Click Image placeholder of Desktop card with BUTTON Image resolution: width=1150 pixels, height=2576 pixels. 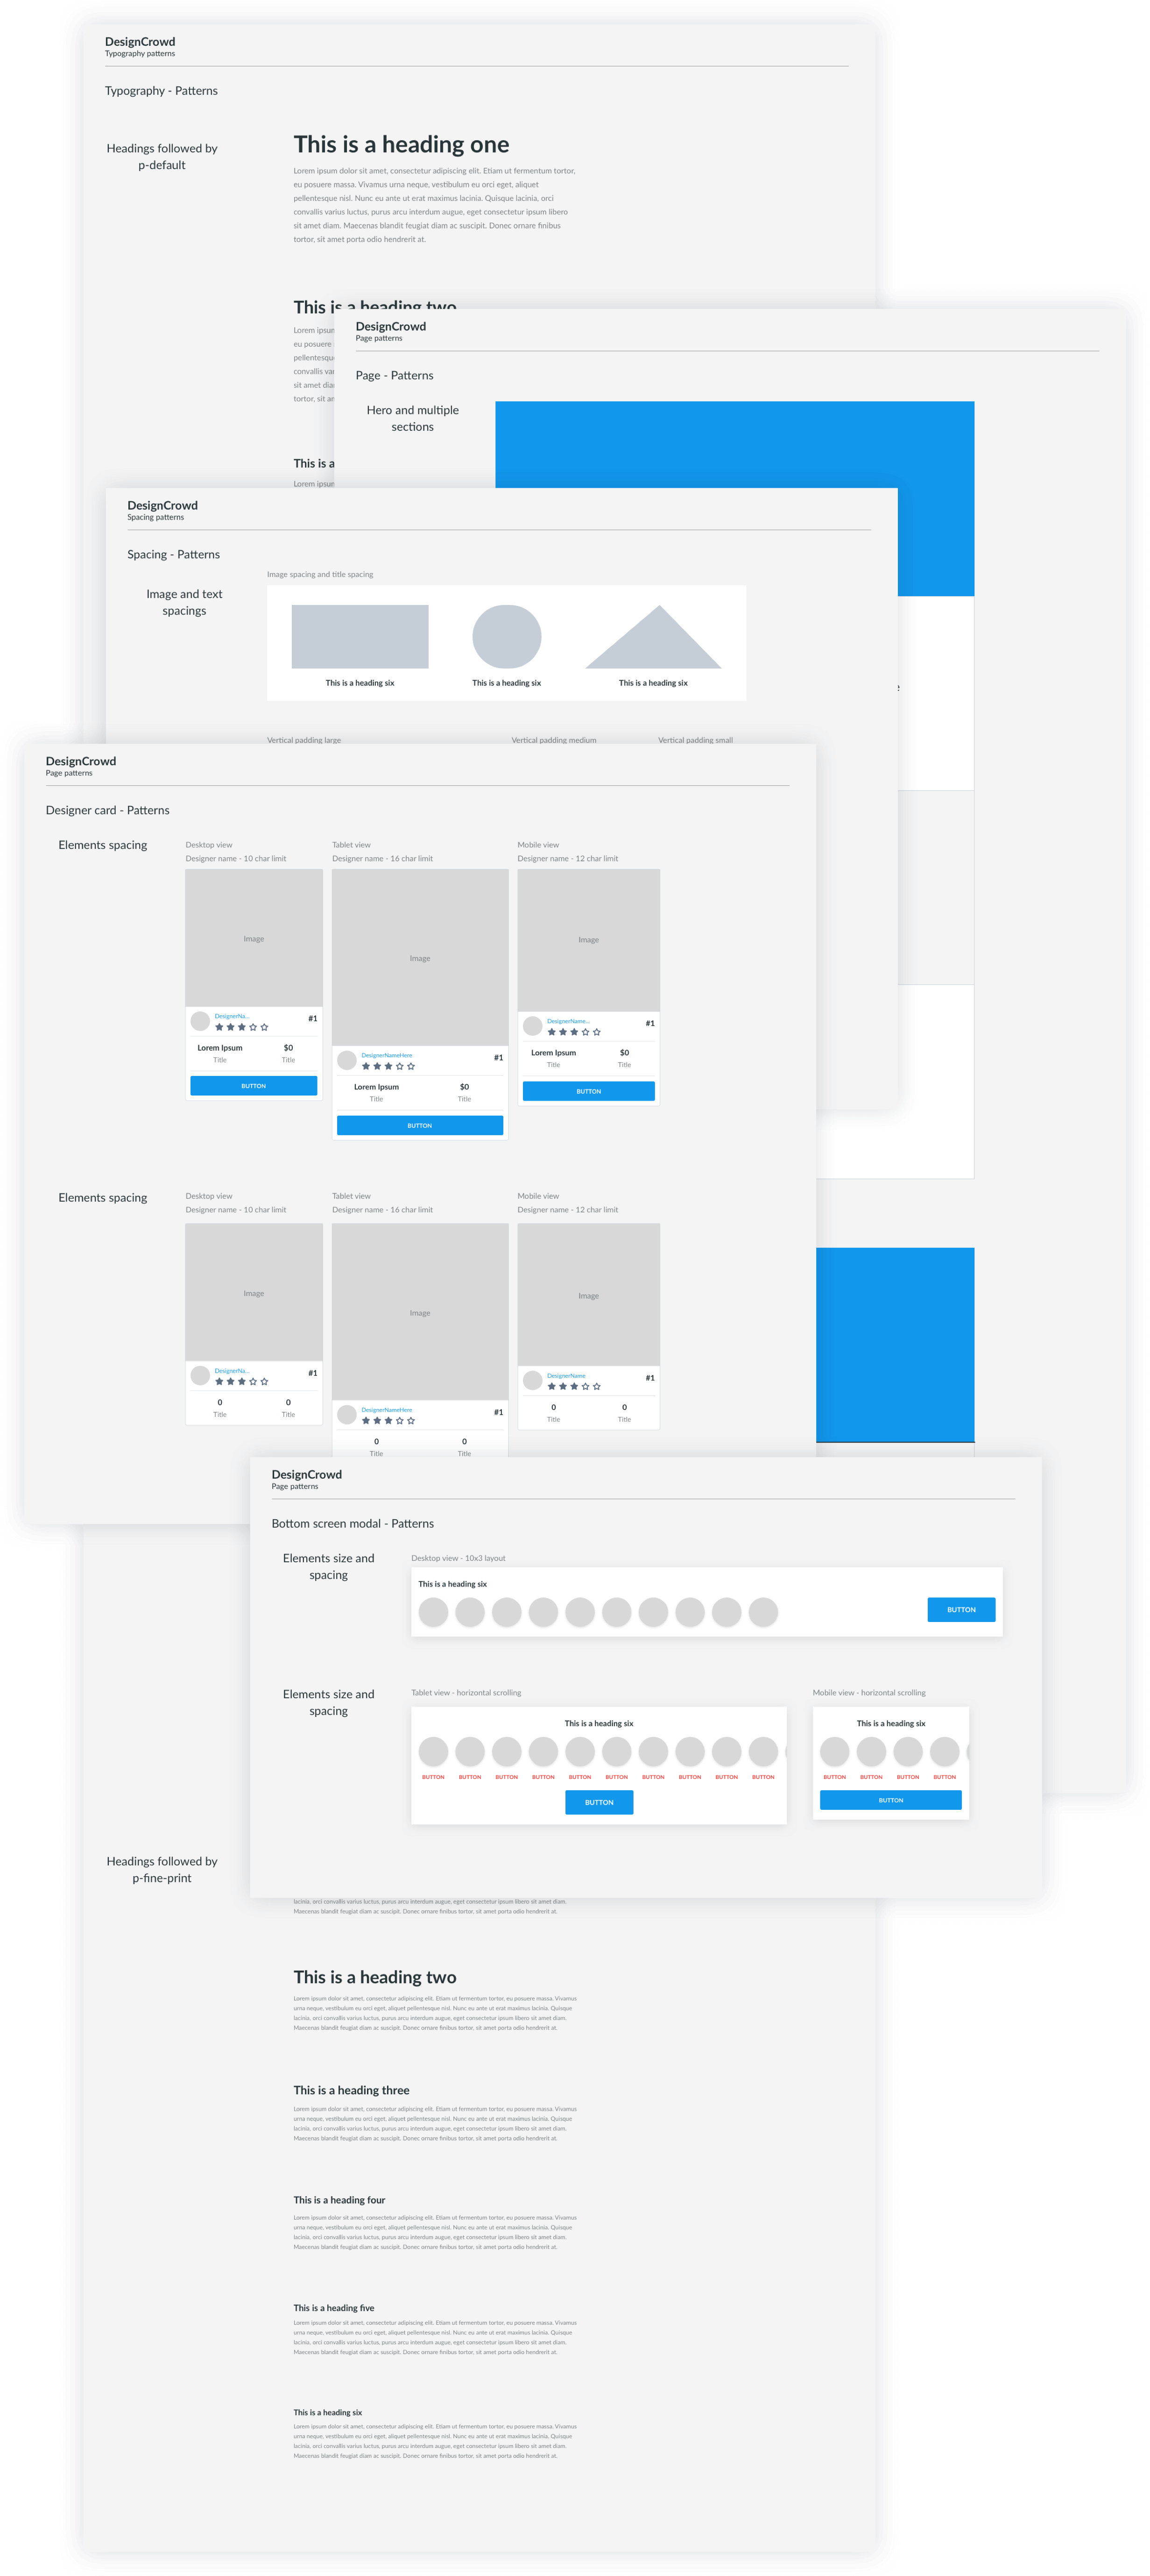[x=254, y=938]
